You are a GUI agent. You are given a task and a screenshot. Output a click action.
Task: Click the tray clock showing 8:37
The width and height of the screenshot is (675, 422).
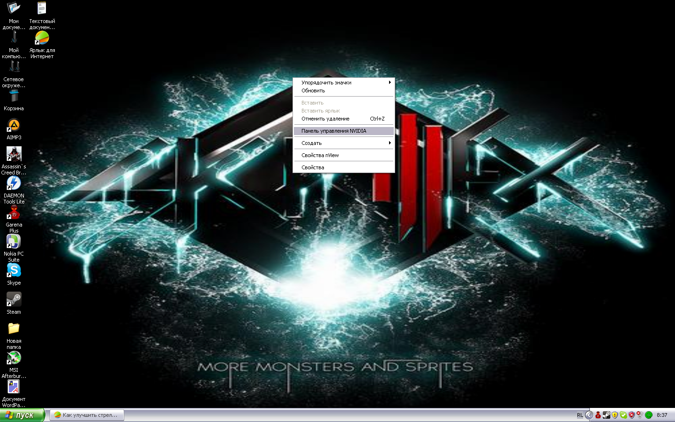(662, 415)
